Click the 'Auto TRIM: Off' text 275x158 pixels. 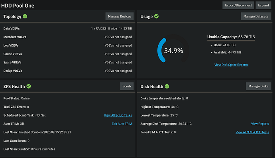[14, 124]
